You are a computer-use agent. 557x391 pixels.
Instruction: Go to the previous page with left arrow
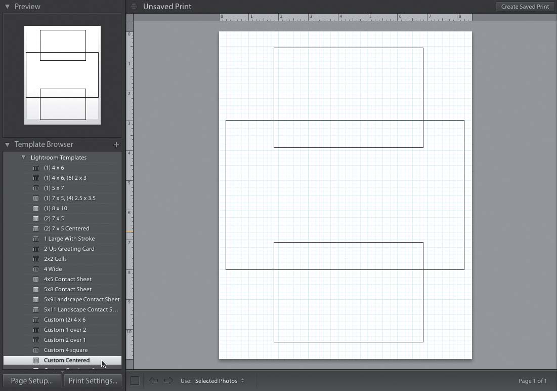click(153, 381)
